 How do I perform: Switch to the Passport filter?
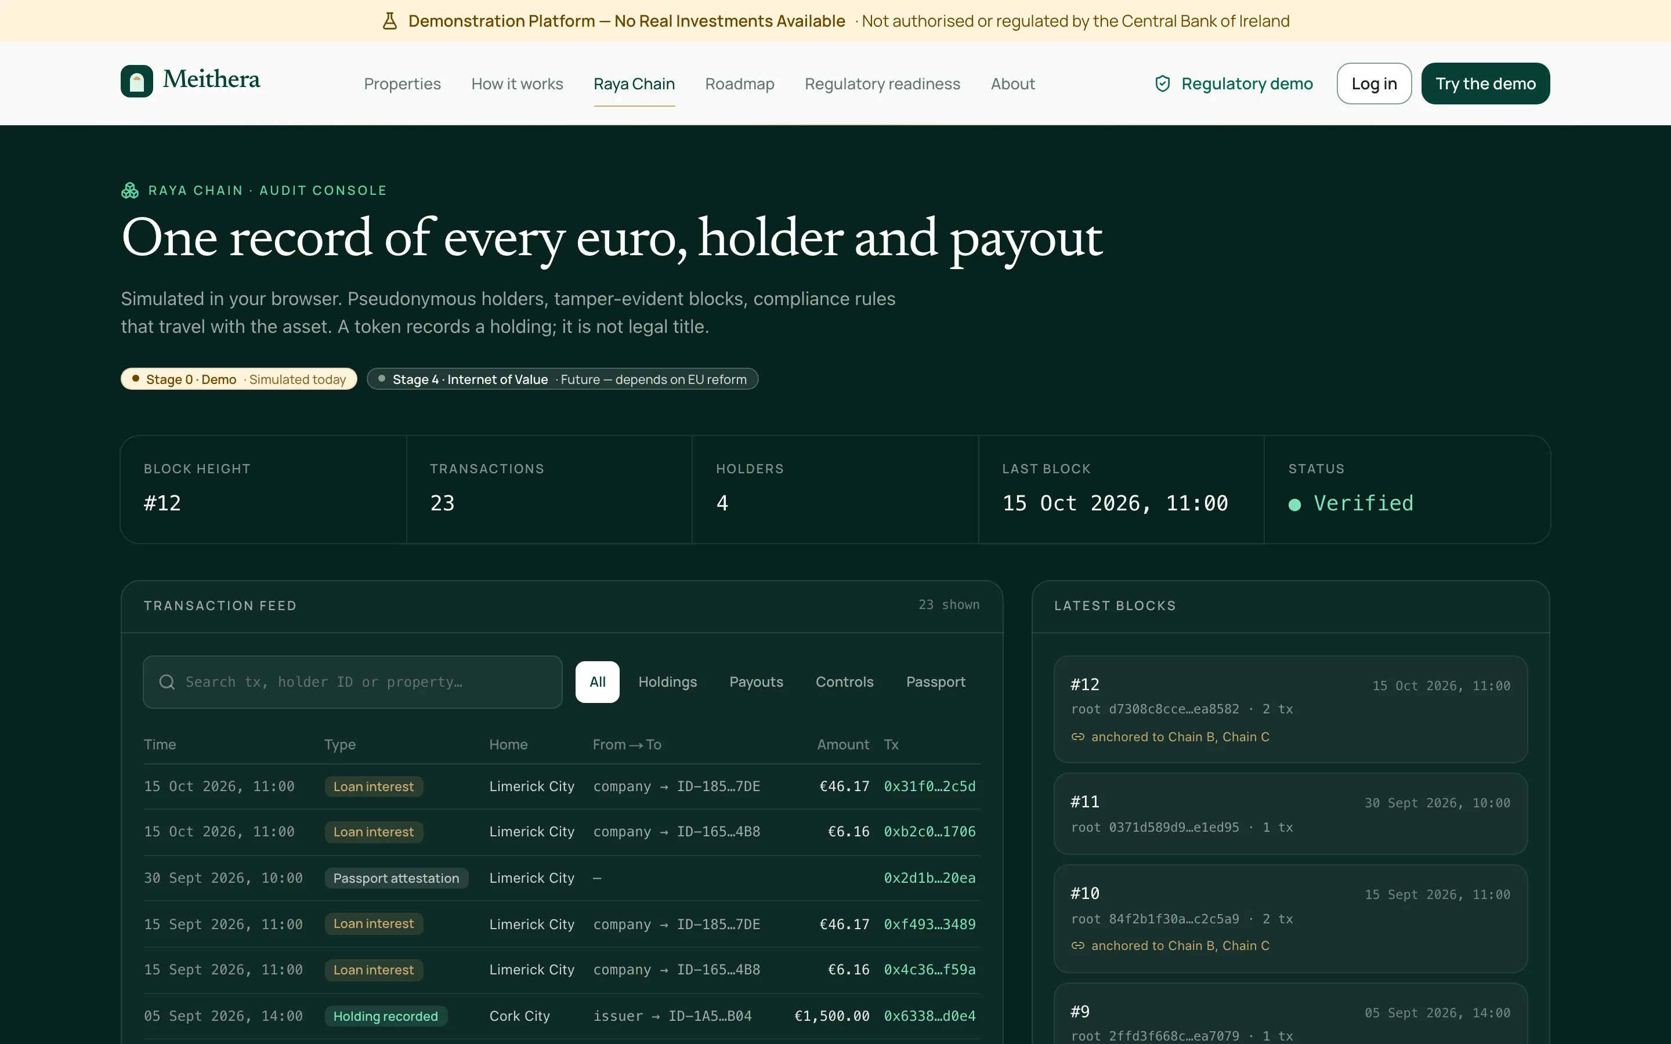[x=936, y=682]
